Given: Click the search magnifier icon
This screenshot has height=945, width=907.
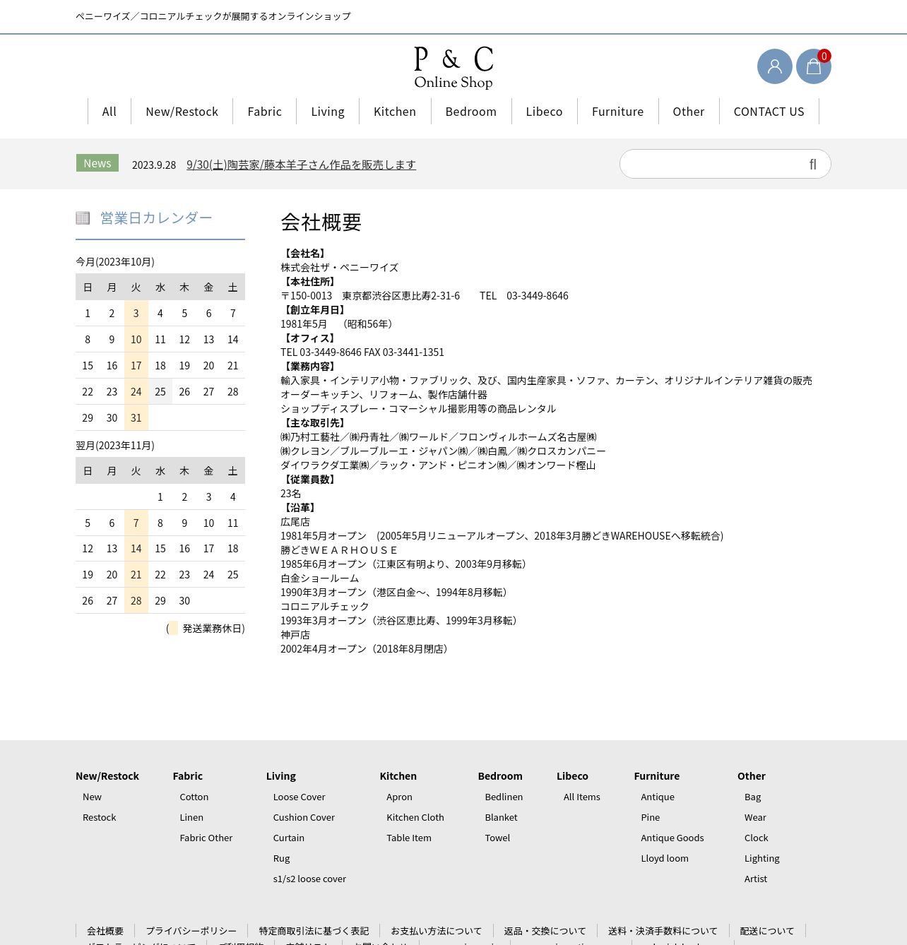Looking at the screenshot, I should (813, 165).
